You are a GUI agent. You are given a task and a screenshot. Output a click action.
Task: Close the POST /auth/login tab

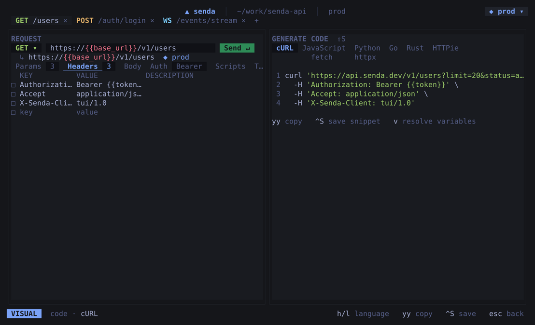point(152,21)
